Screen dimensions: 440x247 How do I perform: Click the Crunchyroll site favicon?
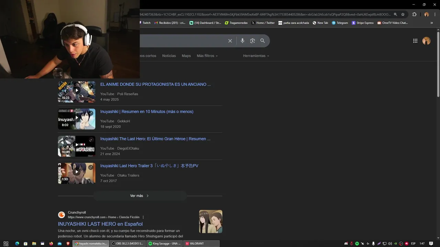62,215
